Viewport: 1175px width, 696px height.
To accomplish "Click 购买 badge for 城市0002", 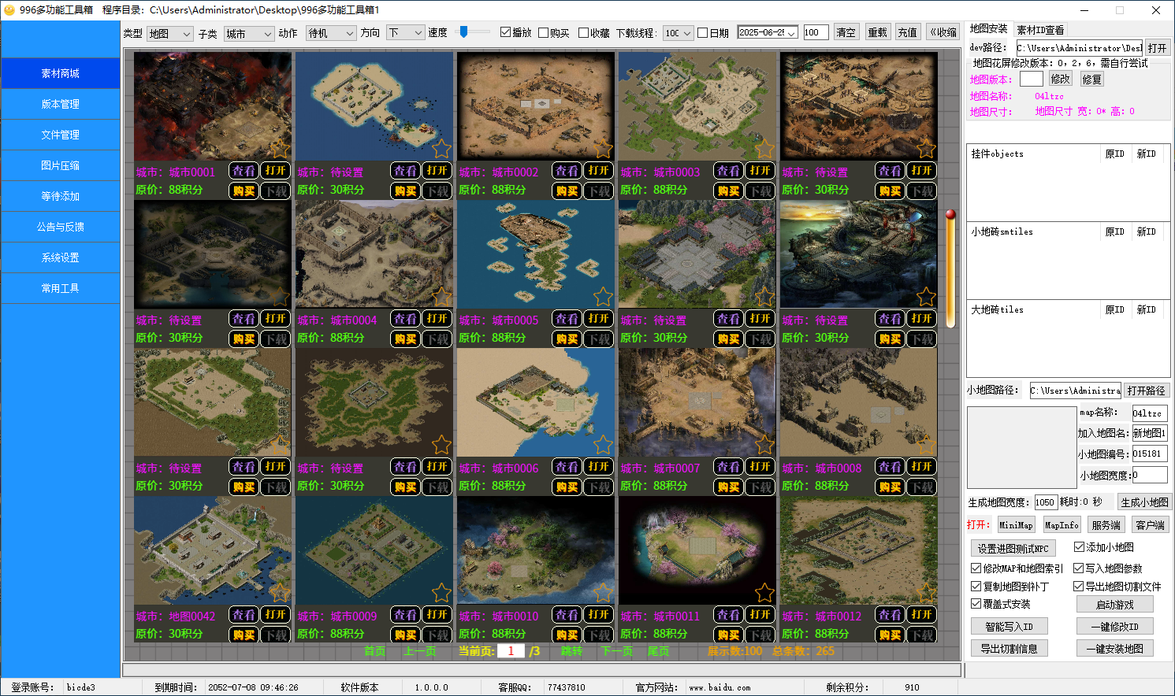I will [x=567, y=191].
